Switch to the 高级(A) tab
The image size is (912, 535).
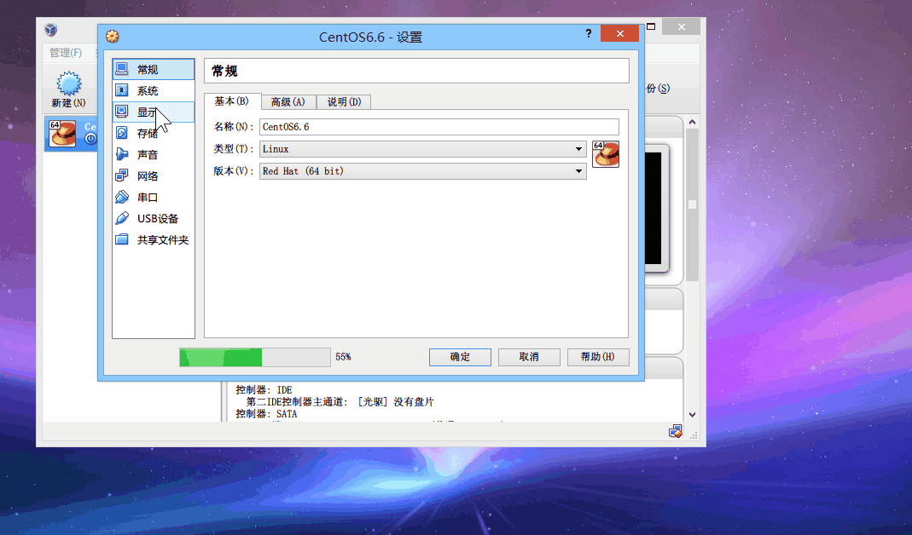[288, 102]
